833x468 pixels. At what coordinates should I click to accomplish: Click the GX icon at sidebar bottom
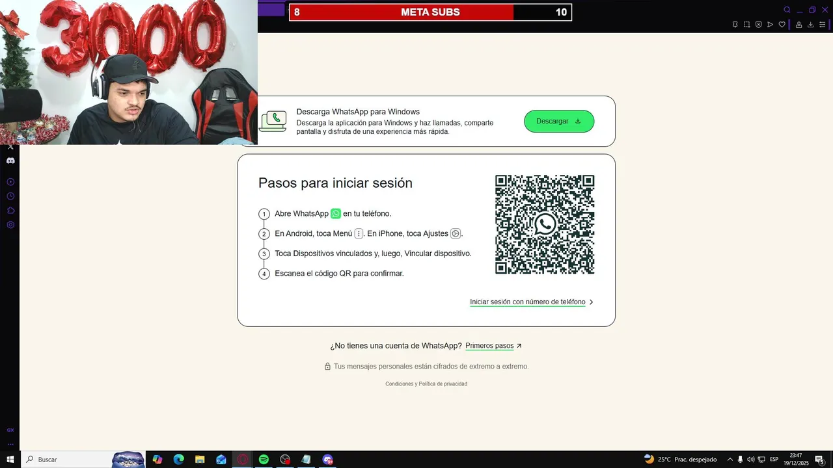pyautogui.click(x=10, y=430)
